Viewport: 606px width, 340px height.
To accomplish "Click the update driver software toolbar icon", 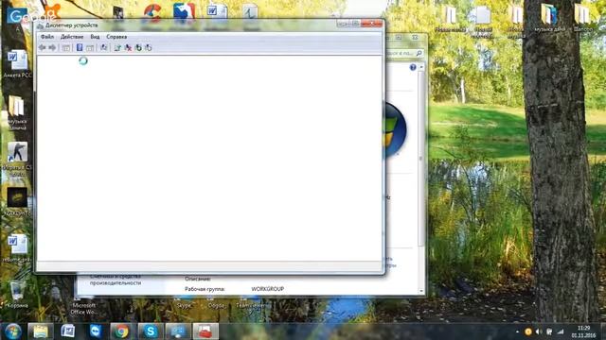I will (117, 47).
